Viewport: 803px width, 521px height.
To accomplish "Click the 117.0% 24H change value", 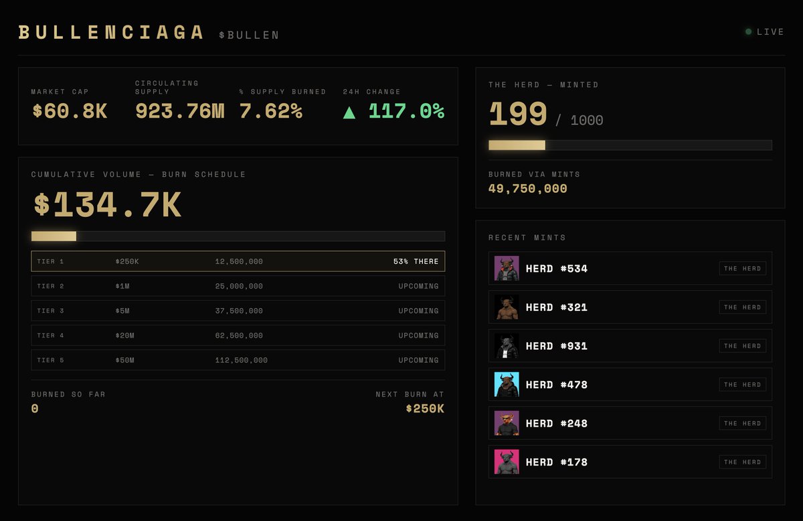I will tap(406, 111).
